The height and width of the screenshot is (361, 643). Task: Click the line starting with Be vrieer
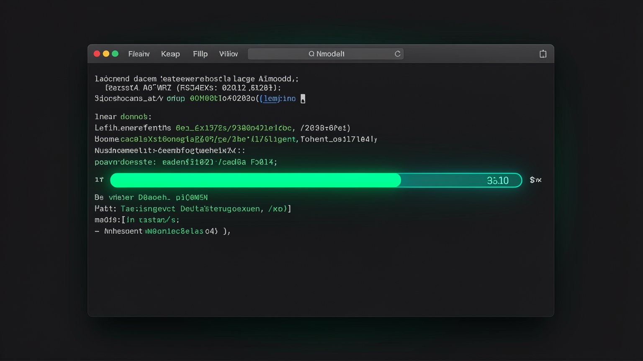[x=151, y=197]
